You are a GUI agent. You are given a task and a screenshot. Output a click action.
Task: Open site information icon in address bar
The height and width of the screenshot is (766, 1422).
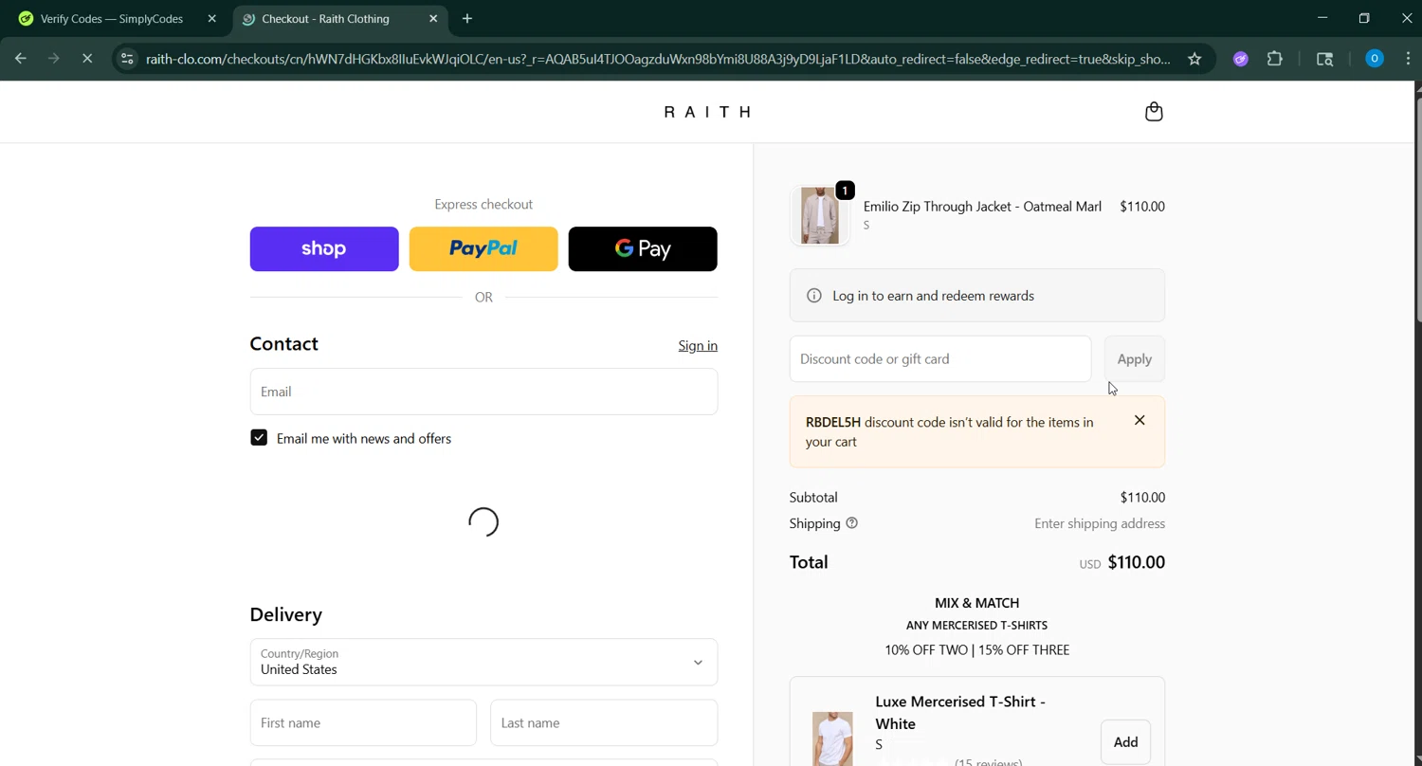pos(127,59)
